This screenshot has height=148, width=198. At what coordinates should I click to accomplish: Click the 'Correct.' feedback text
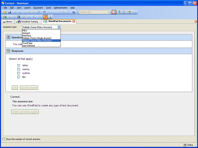coord(15,97)
